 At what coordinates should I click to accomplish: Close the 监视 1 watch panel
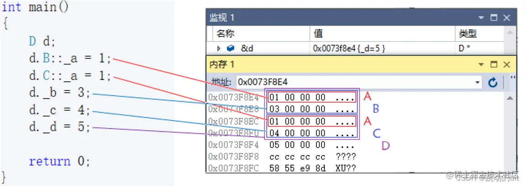(506, 18)
